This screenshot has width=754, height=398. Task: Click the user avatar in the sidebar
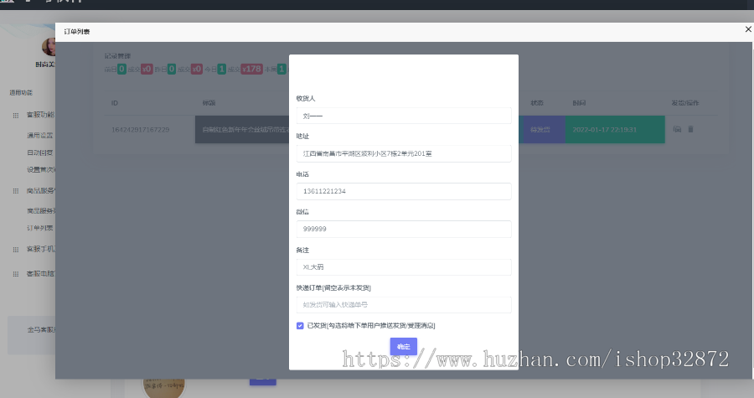[x=49, y=47]
